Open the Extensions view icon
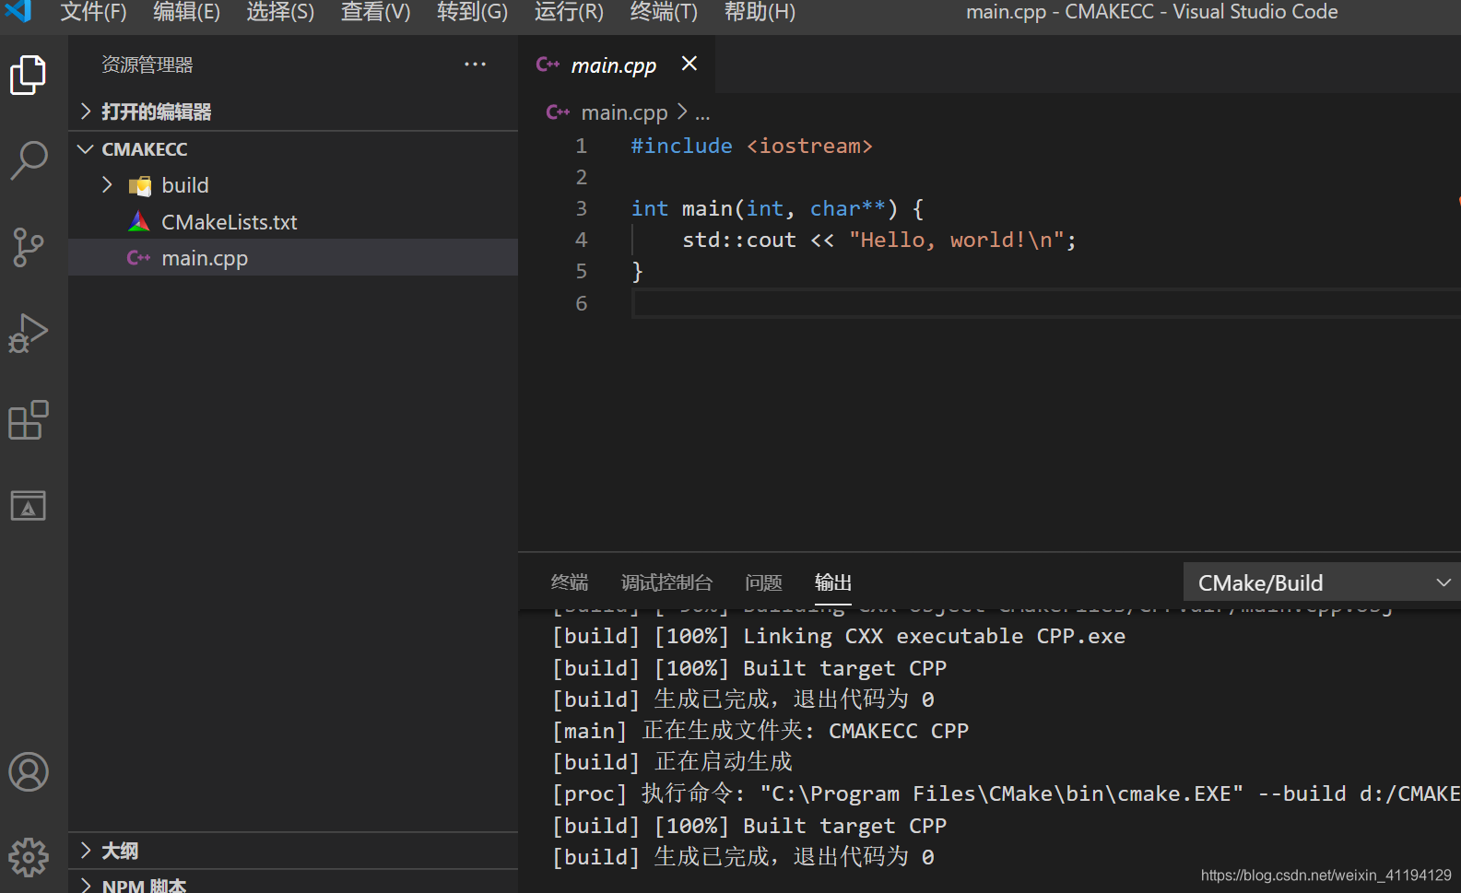 point(28,420)
